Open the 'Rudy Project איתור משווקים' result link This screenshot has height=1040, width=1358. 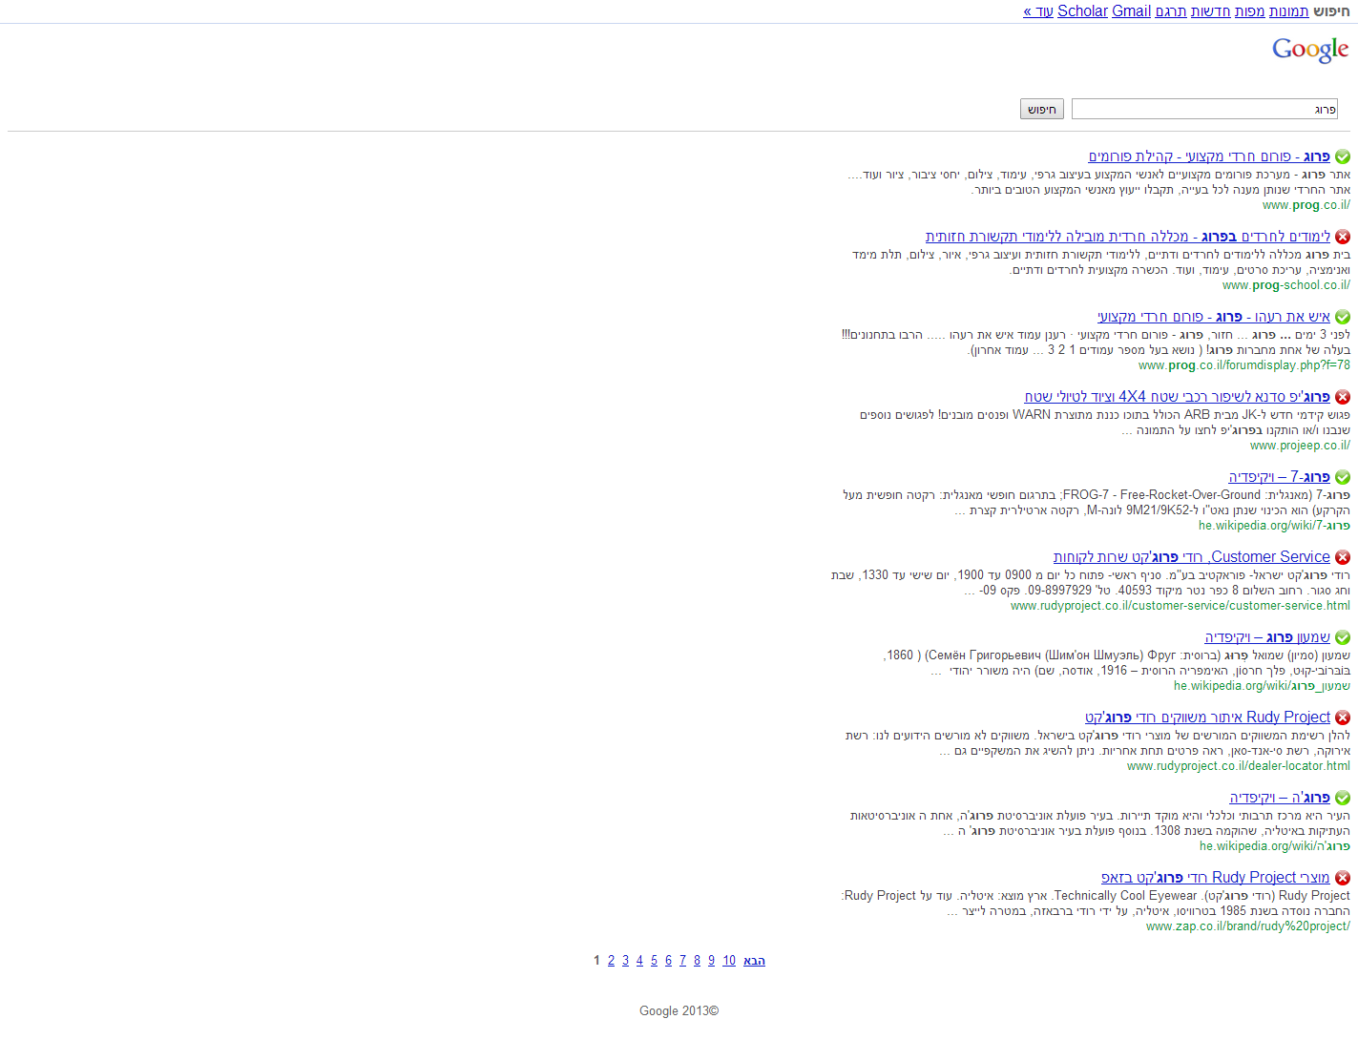pyautogui.click(x=1207, y=718)
